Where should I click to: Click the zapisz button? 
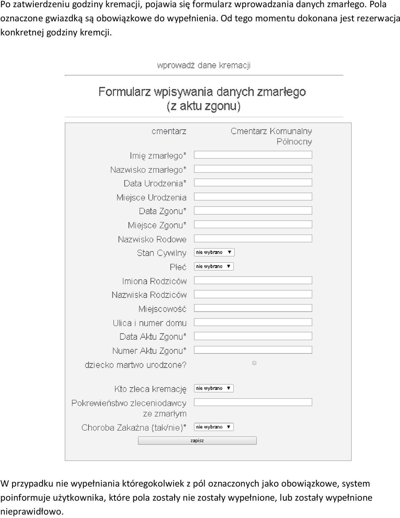point(197,441)
